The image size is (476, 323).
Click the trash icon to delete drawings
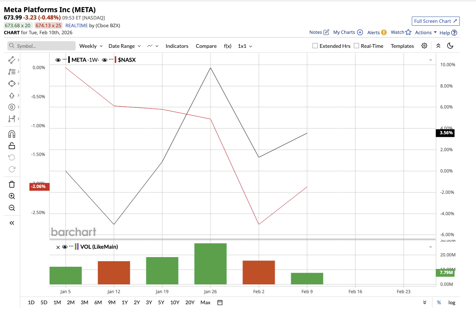point(11,184)
